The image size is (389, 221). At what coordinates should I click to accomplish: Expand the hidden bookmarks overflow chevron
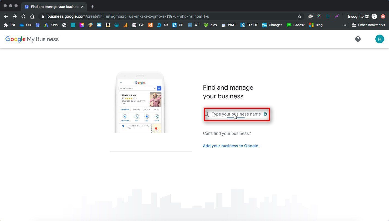point(345,25)
